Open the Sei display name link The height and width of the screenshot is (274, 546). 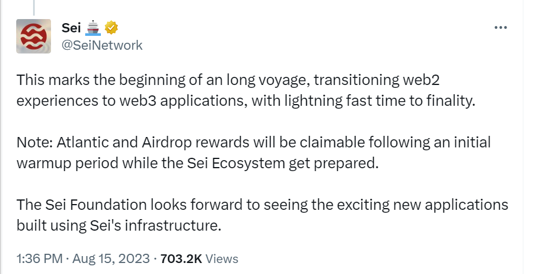coord(71,28)
